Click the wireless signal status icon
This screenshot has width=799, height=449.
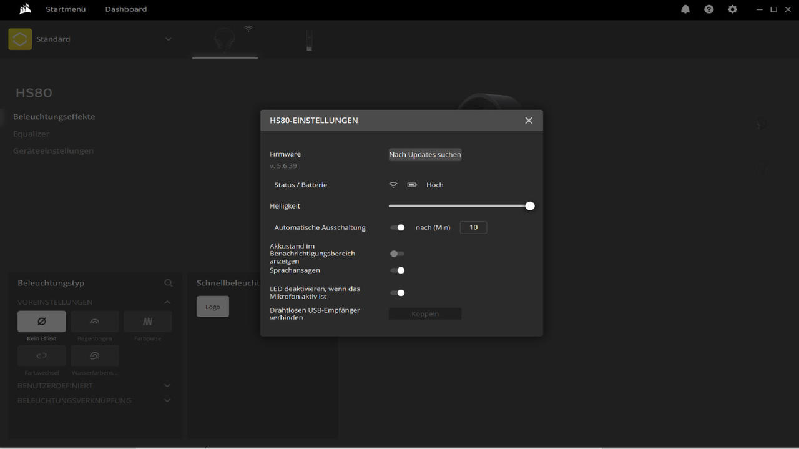click(393, 185)
